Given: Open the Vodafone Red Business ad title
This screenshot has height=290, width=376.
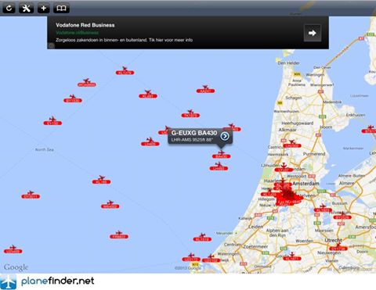Looking at the screenshot, I should coord(85,25).
